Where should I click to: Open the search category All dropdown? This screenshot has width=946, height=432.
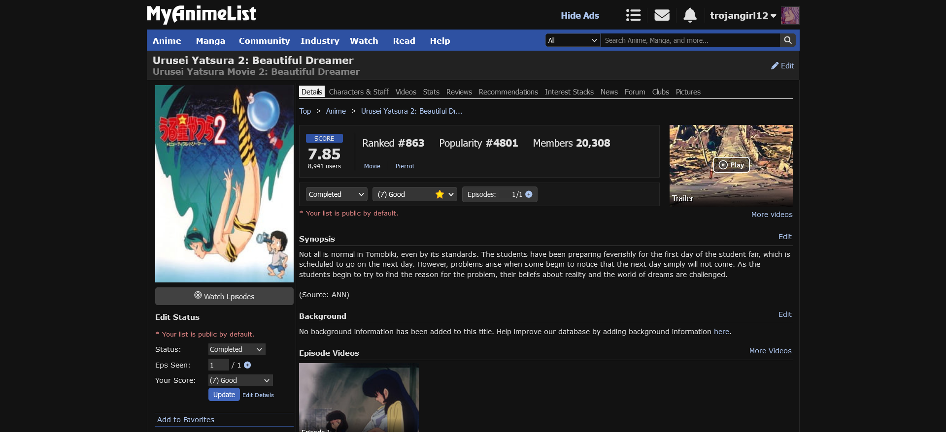(573, 40)
